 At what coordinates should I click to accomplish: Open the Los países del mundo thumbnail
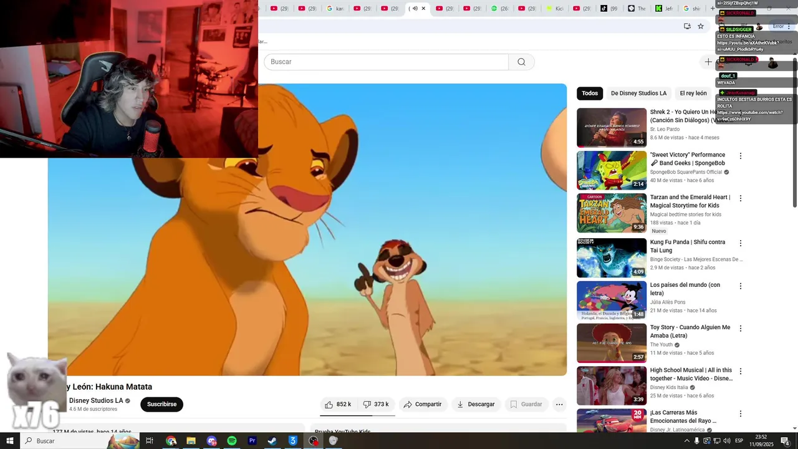click(x=612, y=301)
